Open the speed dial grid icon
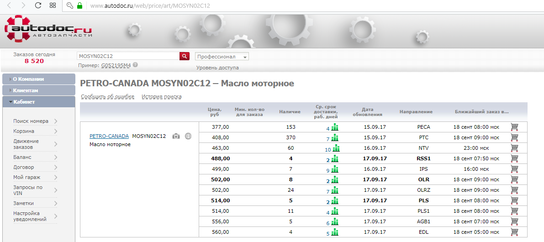544x242 pixels. tap(53, 5)
